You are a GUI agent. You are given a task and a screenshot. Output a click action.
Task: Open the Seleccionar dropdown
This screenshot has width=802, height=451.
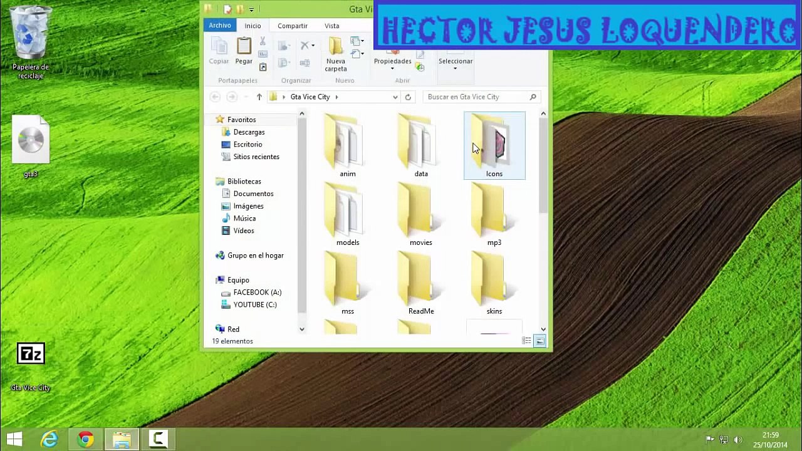456,68
